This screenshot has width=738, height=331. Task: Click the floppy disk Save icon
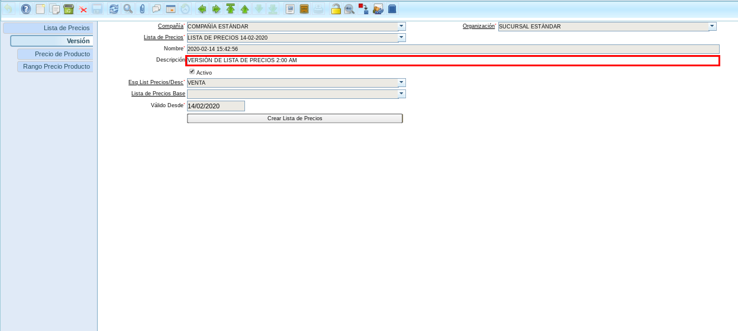coord(97,9)
